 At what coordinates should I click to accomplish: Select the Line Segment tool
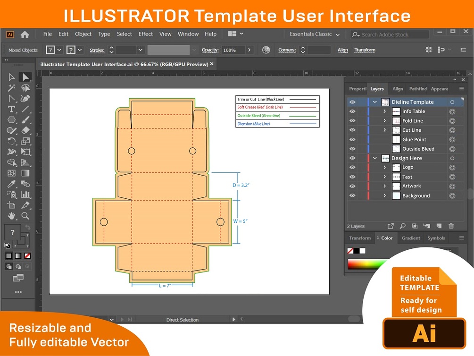(25, 109)
